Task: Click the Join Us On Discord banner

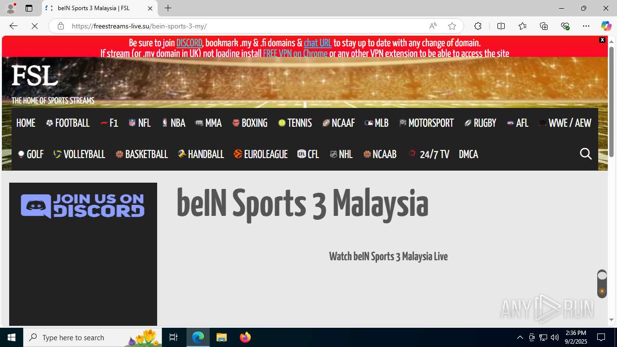Action: click(82, 206)
